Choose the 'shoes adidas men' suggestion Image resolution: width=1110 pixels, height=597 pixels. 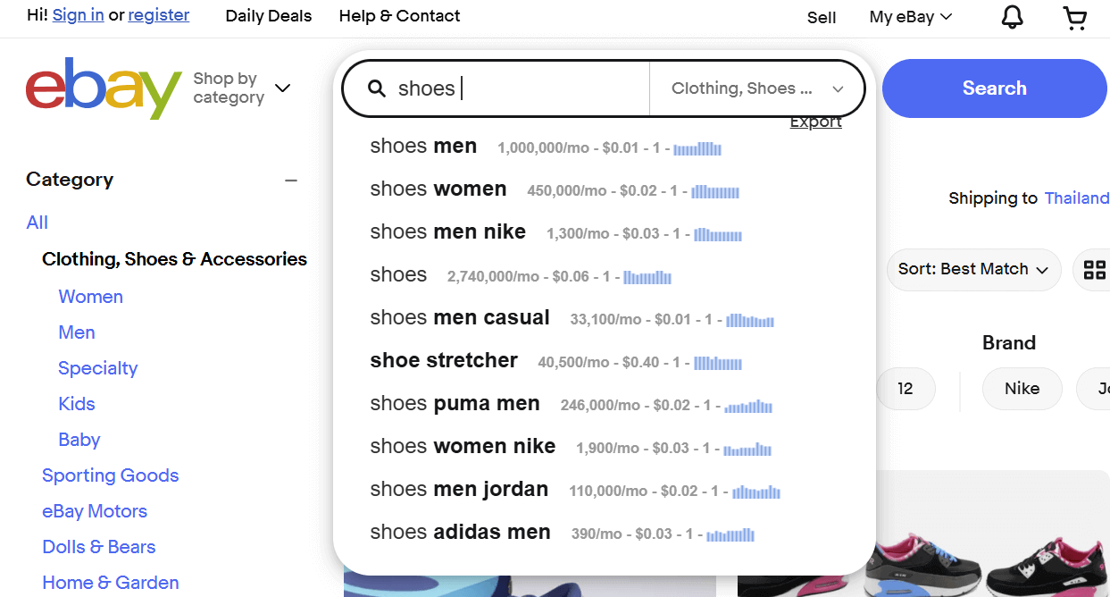click(461, 533)
